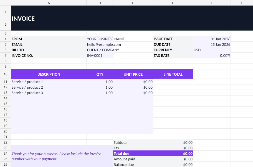The width and height of the screenshot is (253, 167).
Task: Select the Service / product 1 cell
Action: pos(49,82)
